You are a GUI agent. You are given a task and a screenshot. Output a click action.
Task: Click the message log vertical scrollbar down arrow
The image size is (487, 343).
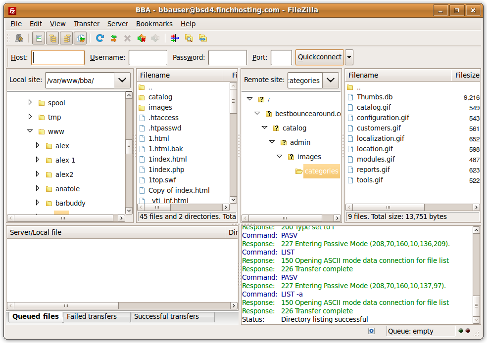(x=476, y=319)
